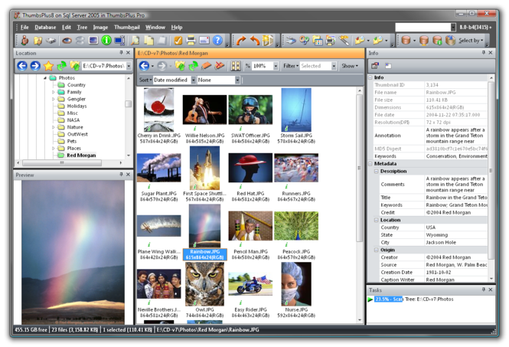Click the eye view icon in the toolbar
This screenshot has height=347, width=509.
point(67,41)
